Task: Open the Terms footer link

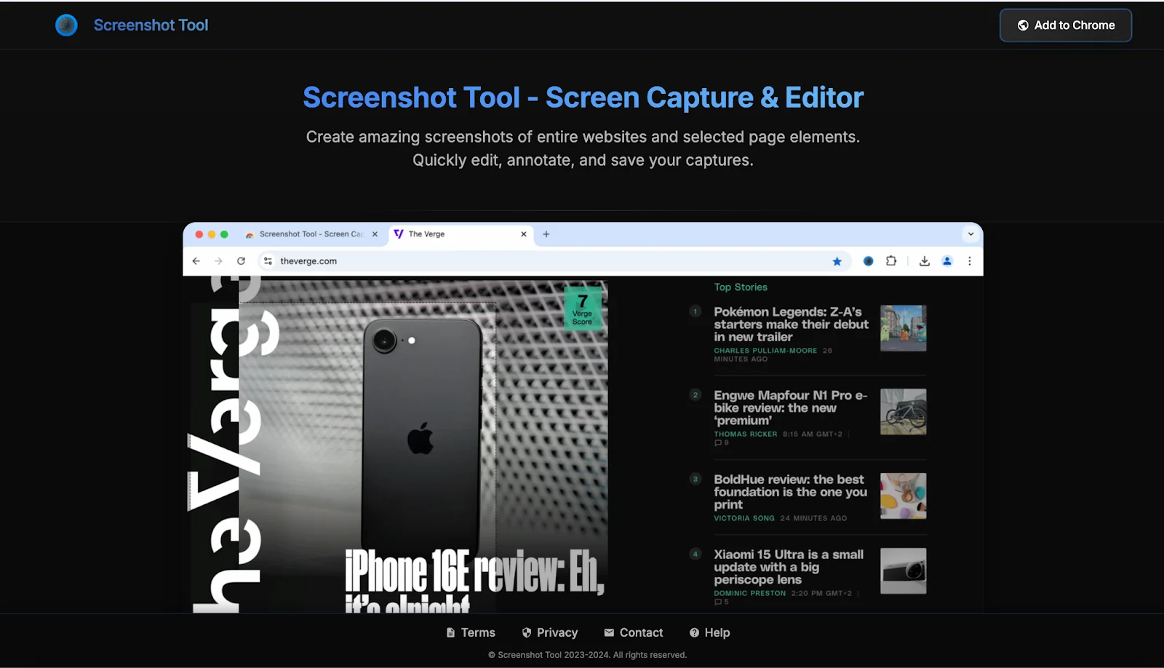Action: coord(470,633)
